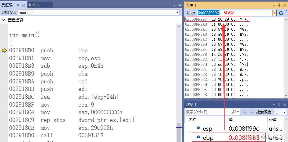Select the line 'mov ecx,9'
This screenshot has height=142, width=288.
tap(52, 105)
